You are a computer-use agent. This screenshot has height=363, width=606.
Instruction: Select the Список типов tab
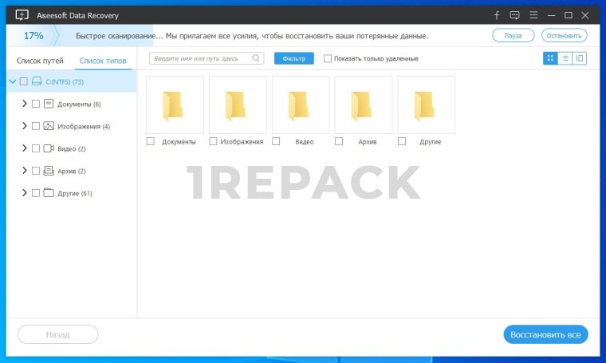pyautogui.click(x=102, y=61)
